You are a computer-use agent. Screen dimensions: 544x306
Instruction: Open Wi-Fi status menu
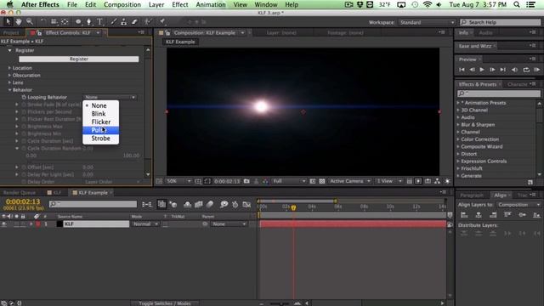pyautogui.click(x=428, y=4)
